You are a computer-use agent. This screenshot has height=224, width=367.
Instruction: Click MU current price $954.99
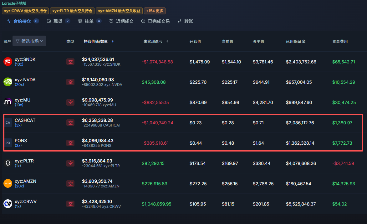[230, 102]
